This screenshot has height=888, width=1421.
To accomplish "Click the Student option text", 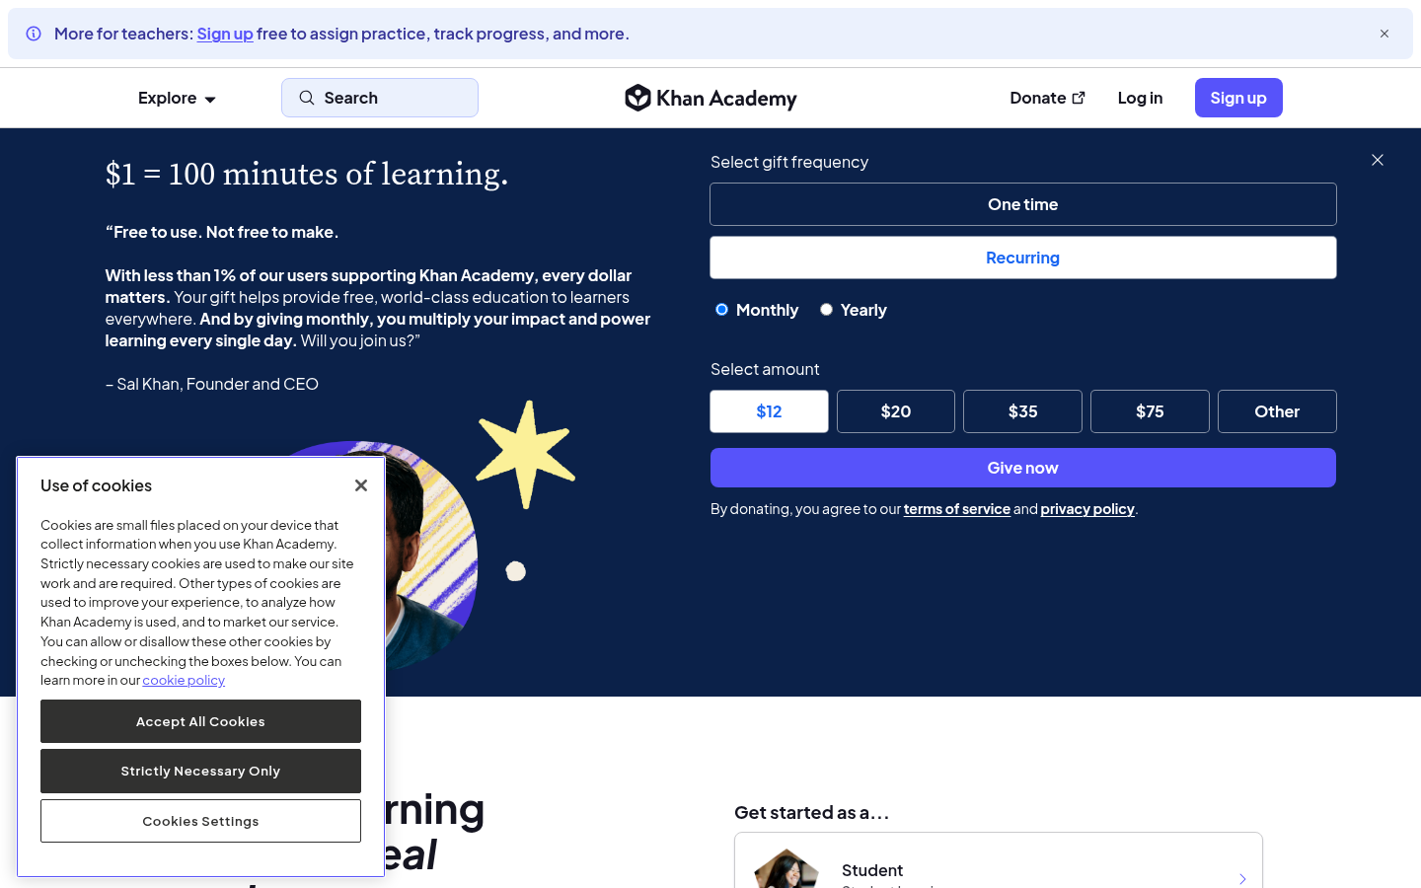I will click(x=872, y=870).
